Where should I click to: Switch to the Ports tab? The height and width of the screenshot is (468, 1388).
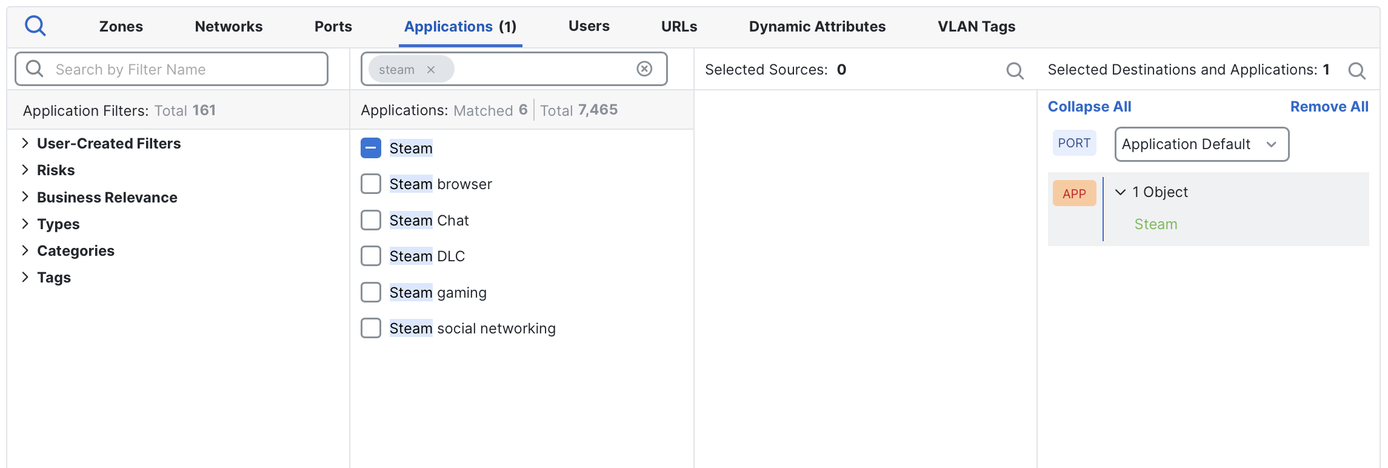coord(333,27)
